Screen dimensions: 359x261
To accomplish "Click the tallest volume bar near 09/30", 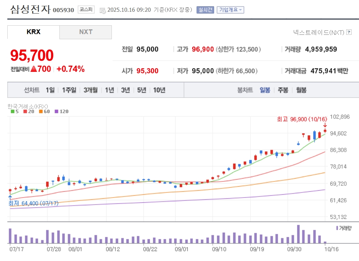I will point(298,234).
